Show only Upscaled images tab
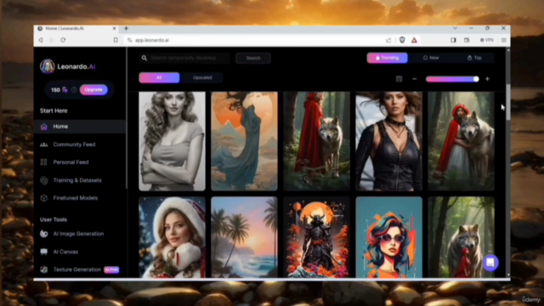The height and width of the screenshot is (306, 544). click(x=202, y=77)
